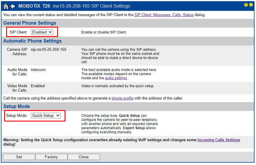The width and height of the screenshot is (256, 165).
Task: Select the General Phone Settings heading
Action: 30,23
